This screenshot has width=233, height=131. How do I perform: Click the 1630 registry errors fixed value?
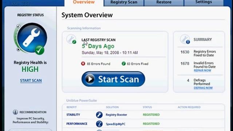185,52
